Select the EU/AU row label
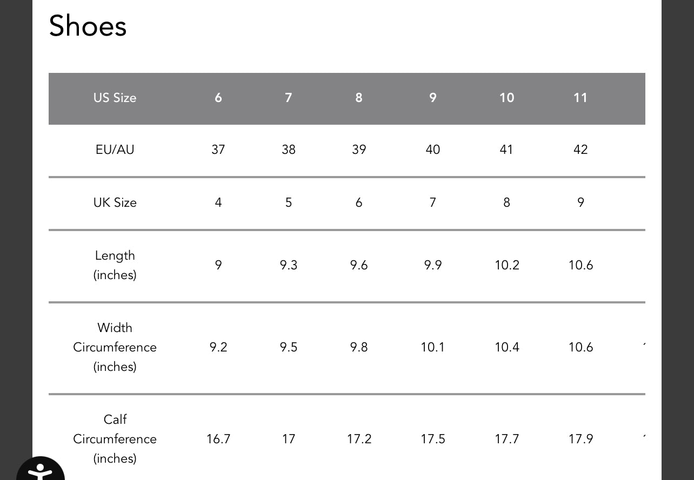 [x=115, y=150]
